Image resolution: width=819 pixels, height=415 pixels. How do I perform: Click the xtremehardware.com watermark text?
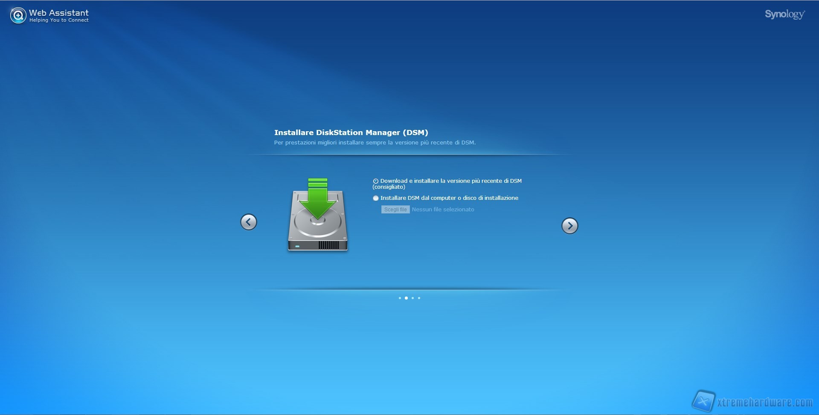[765, 402]
